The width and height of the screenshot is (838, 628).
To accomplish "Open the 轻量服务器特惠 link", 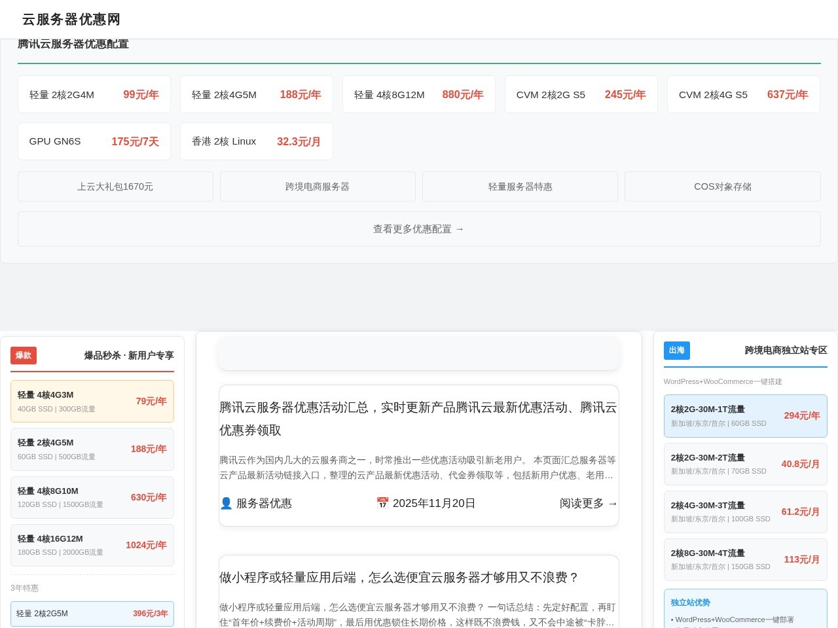I will 520,186.
